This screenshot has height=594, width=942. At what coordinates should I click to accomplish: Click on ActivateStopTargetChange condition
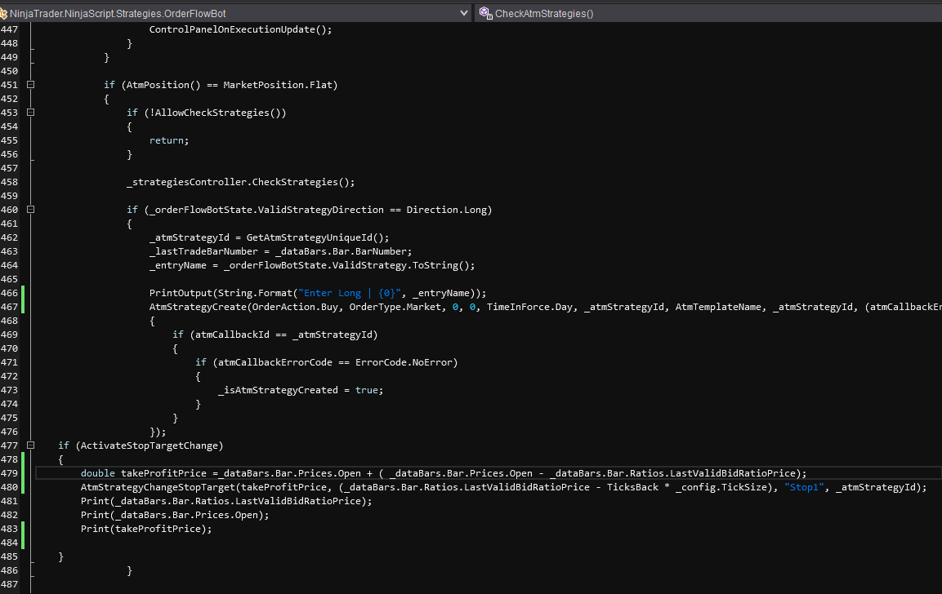click(x=149, y=445)
